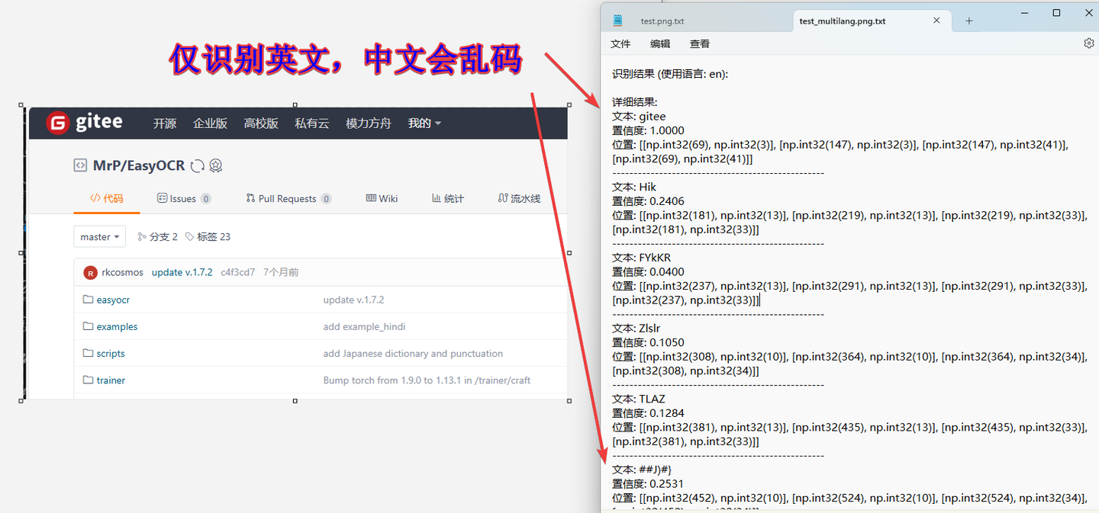Click the 分支 2 branches link

click(x=163, y=236)
